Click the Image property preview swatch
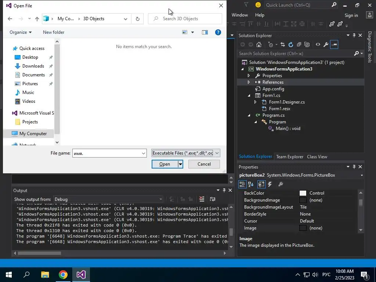376x282 pixels. pyautogui.click(x=303, y=228)
